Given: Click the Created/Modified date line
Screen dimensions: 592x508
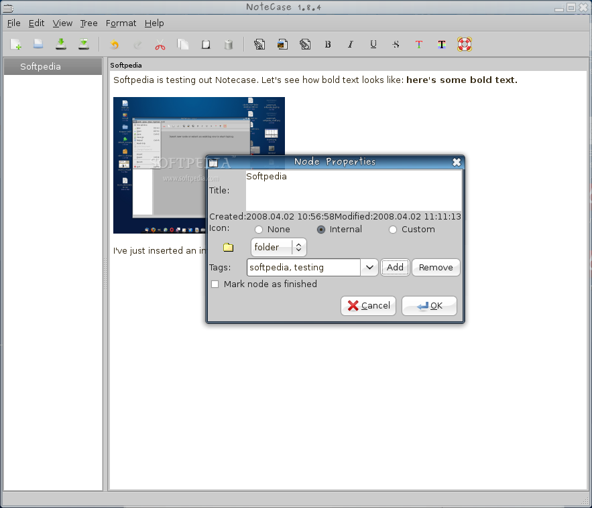Looking at the screenshot, I should pyautogui.click(x=335, y=217).
